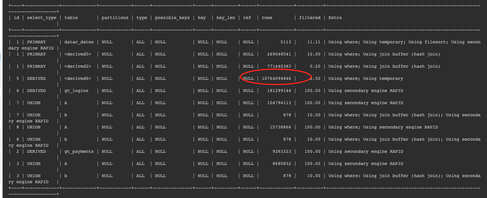The height and width of the screenshot is (198, 487).
Task: Click the filtered value 0.20
Action: point(315,67)
